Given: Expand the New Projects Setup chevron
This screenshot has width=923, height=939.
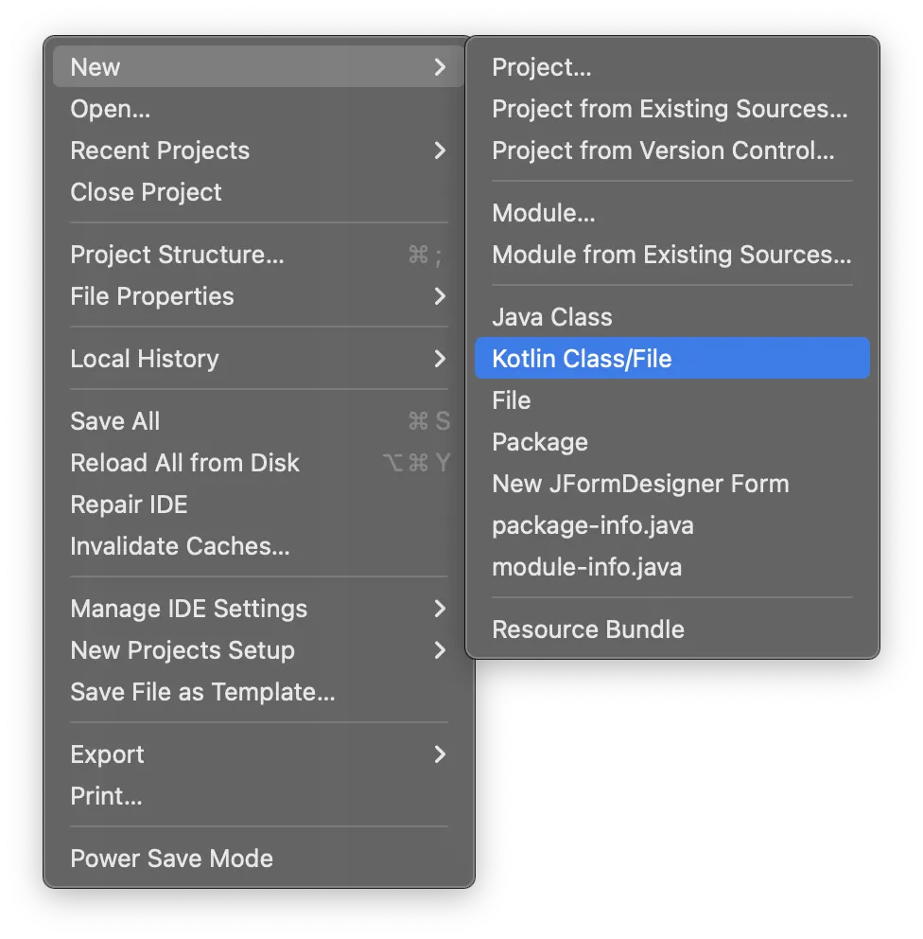Looking at the screenshot, I should tap(439, 650).
